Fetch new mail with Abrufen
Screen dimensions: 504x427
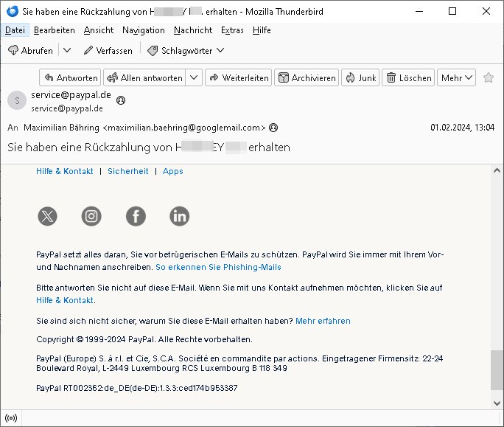[x=30, y=51]
